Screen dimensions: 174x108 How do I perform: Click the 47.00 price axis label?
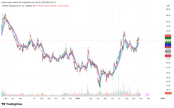[168, 58]
